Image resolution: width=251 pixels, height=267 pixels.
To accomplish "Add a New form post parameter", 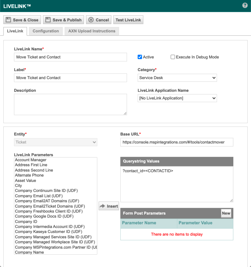I will pos(226,213).
